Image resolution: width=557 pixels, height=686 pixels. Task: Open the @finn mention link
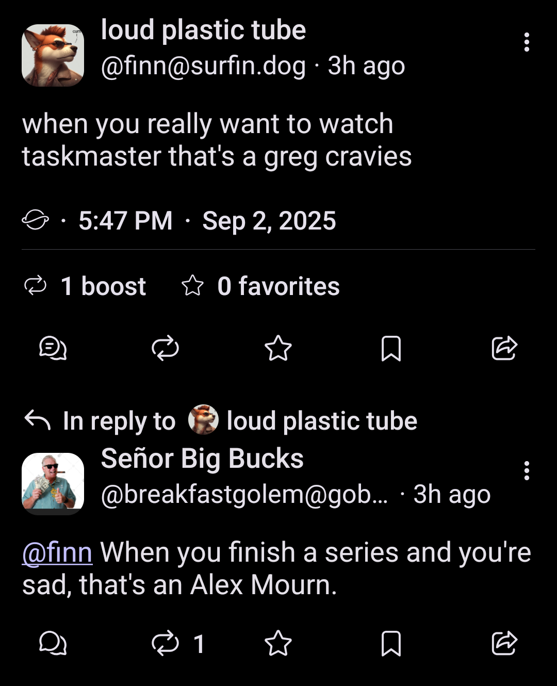[x=57, y=552]
